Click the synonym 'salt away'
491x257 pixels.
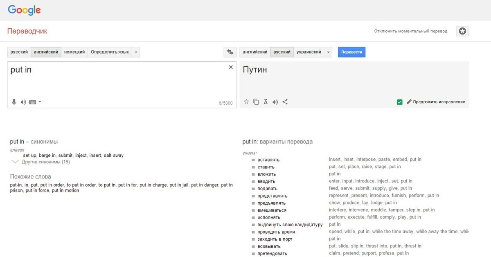[113, 156]
